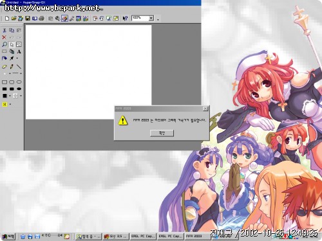Click inside the zoom percentage field

tap(140, 18)
